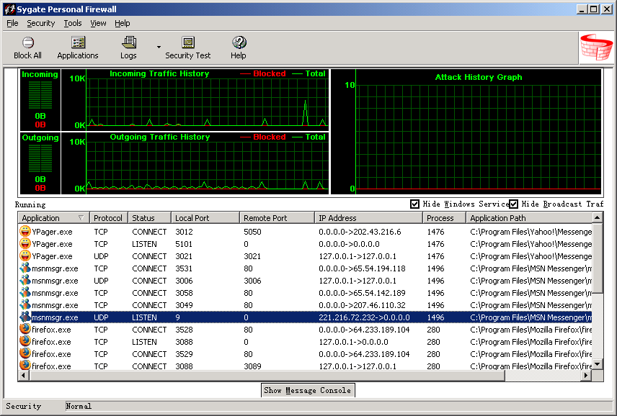Open the Help toolbar icon
The image size is (617, 416).
239,42
